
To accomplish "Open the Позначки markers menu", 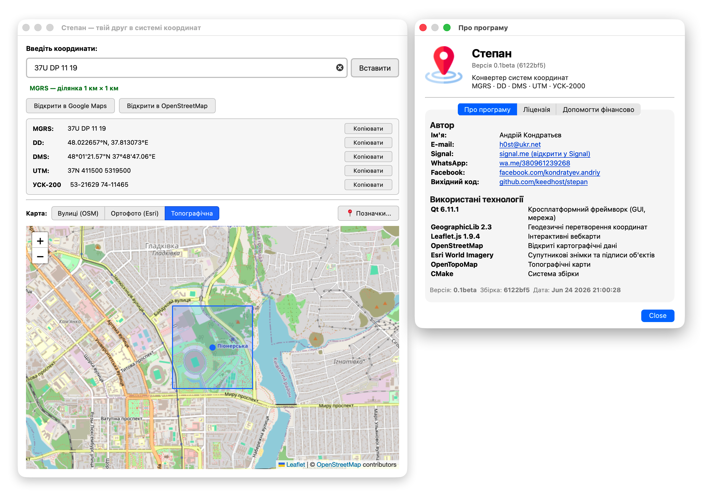I will pyautogui.click(x=368, y=213).
